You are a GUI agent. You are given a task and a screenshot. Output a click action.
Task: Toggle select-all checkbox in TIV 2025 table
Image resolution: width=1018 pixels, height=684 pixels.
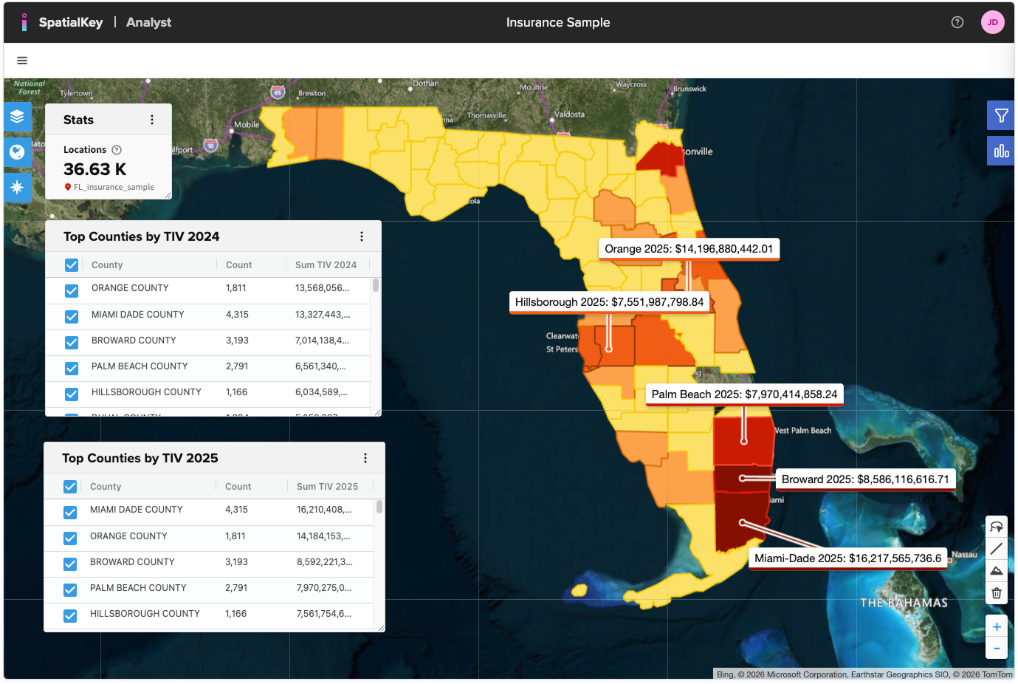[70, 487]
